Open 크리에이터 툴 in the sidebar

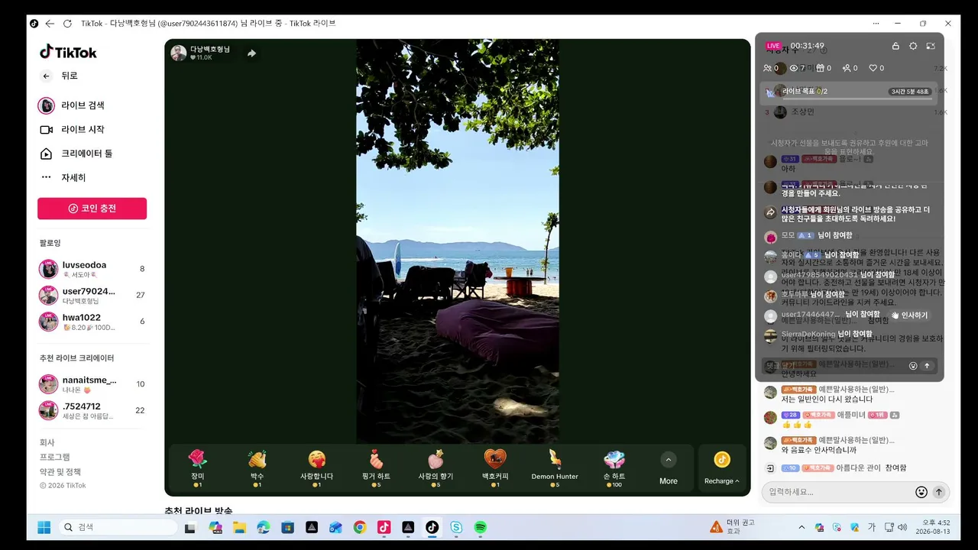click(76, 154)
